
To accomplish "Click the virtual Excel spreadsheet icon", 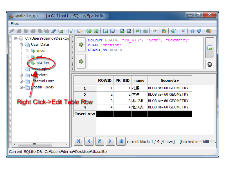I will [145, 31].
